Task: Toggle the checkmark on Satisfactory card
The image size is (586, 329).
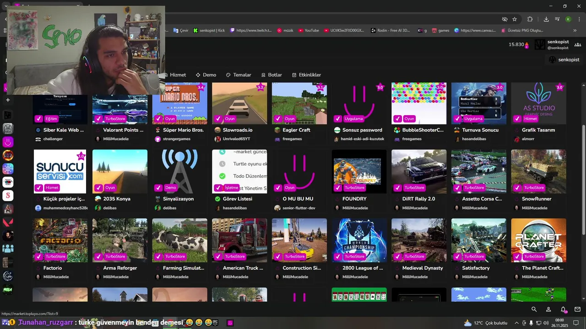Action: pos(457,257)
